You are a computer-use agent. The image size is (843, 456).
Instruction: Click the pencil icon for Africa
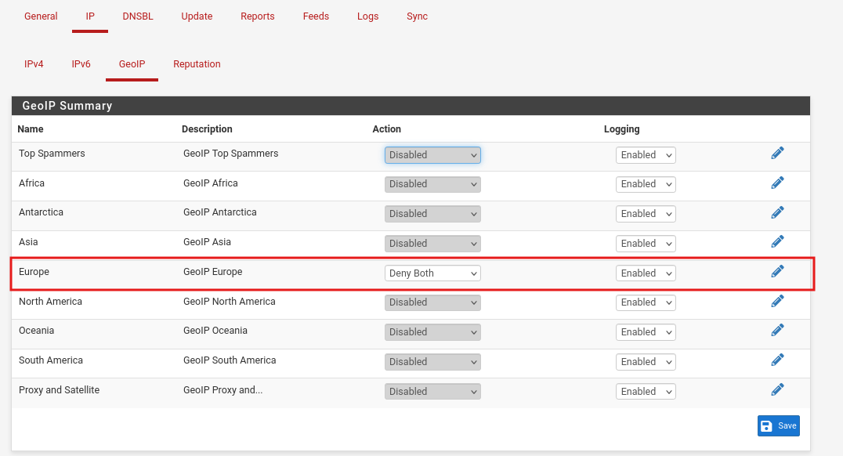(777, 183)
